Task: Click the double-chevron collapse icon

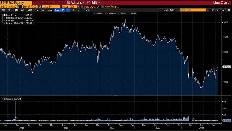Action: 209,10
